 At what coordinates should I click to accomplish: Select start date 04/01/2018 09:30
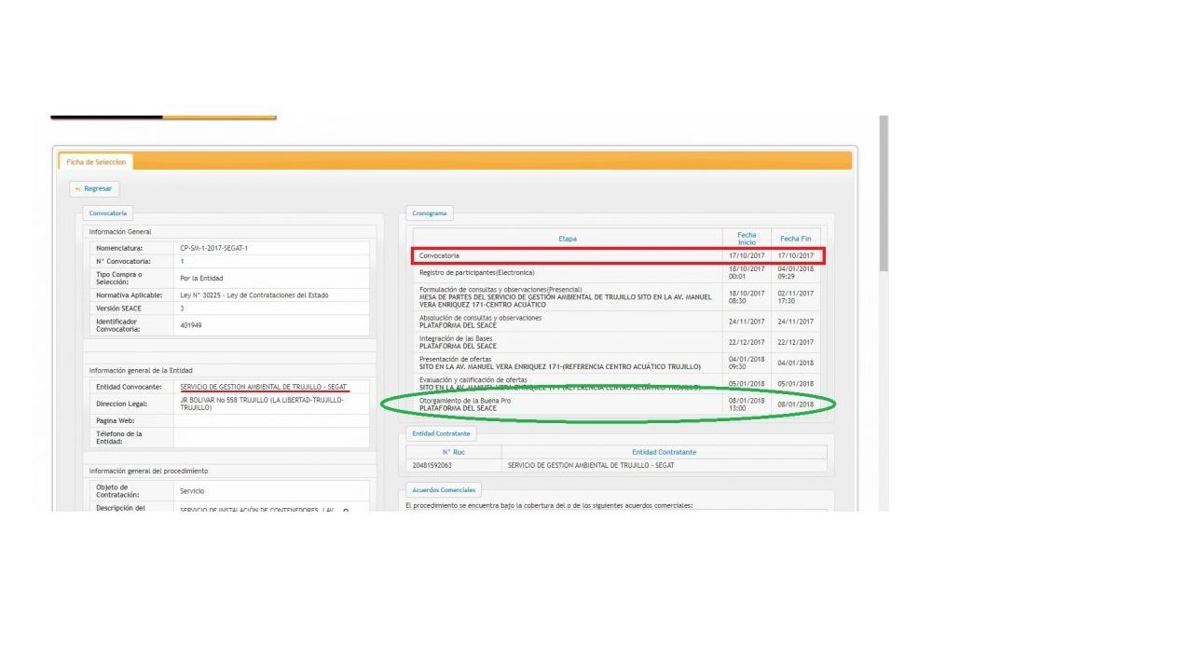(747, 363)
